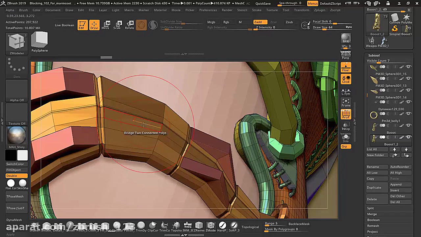This screenshot has height=237, width=421.
Task: Activate the Rotate tool icon
Action: (x=129, y=25)
